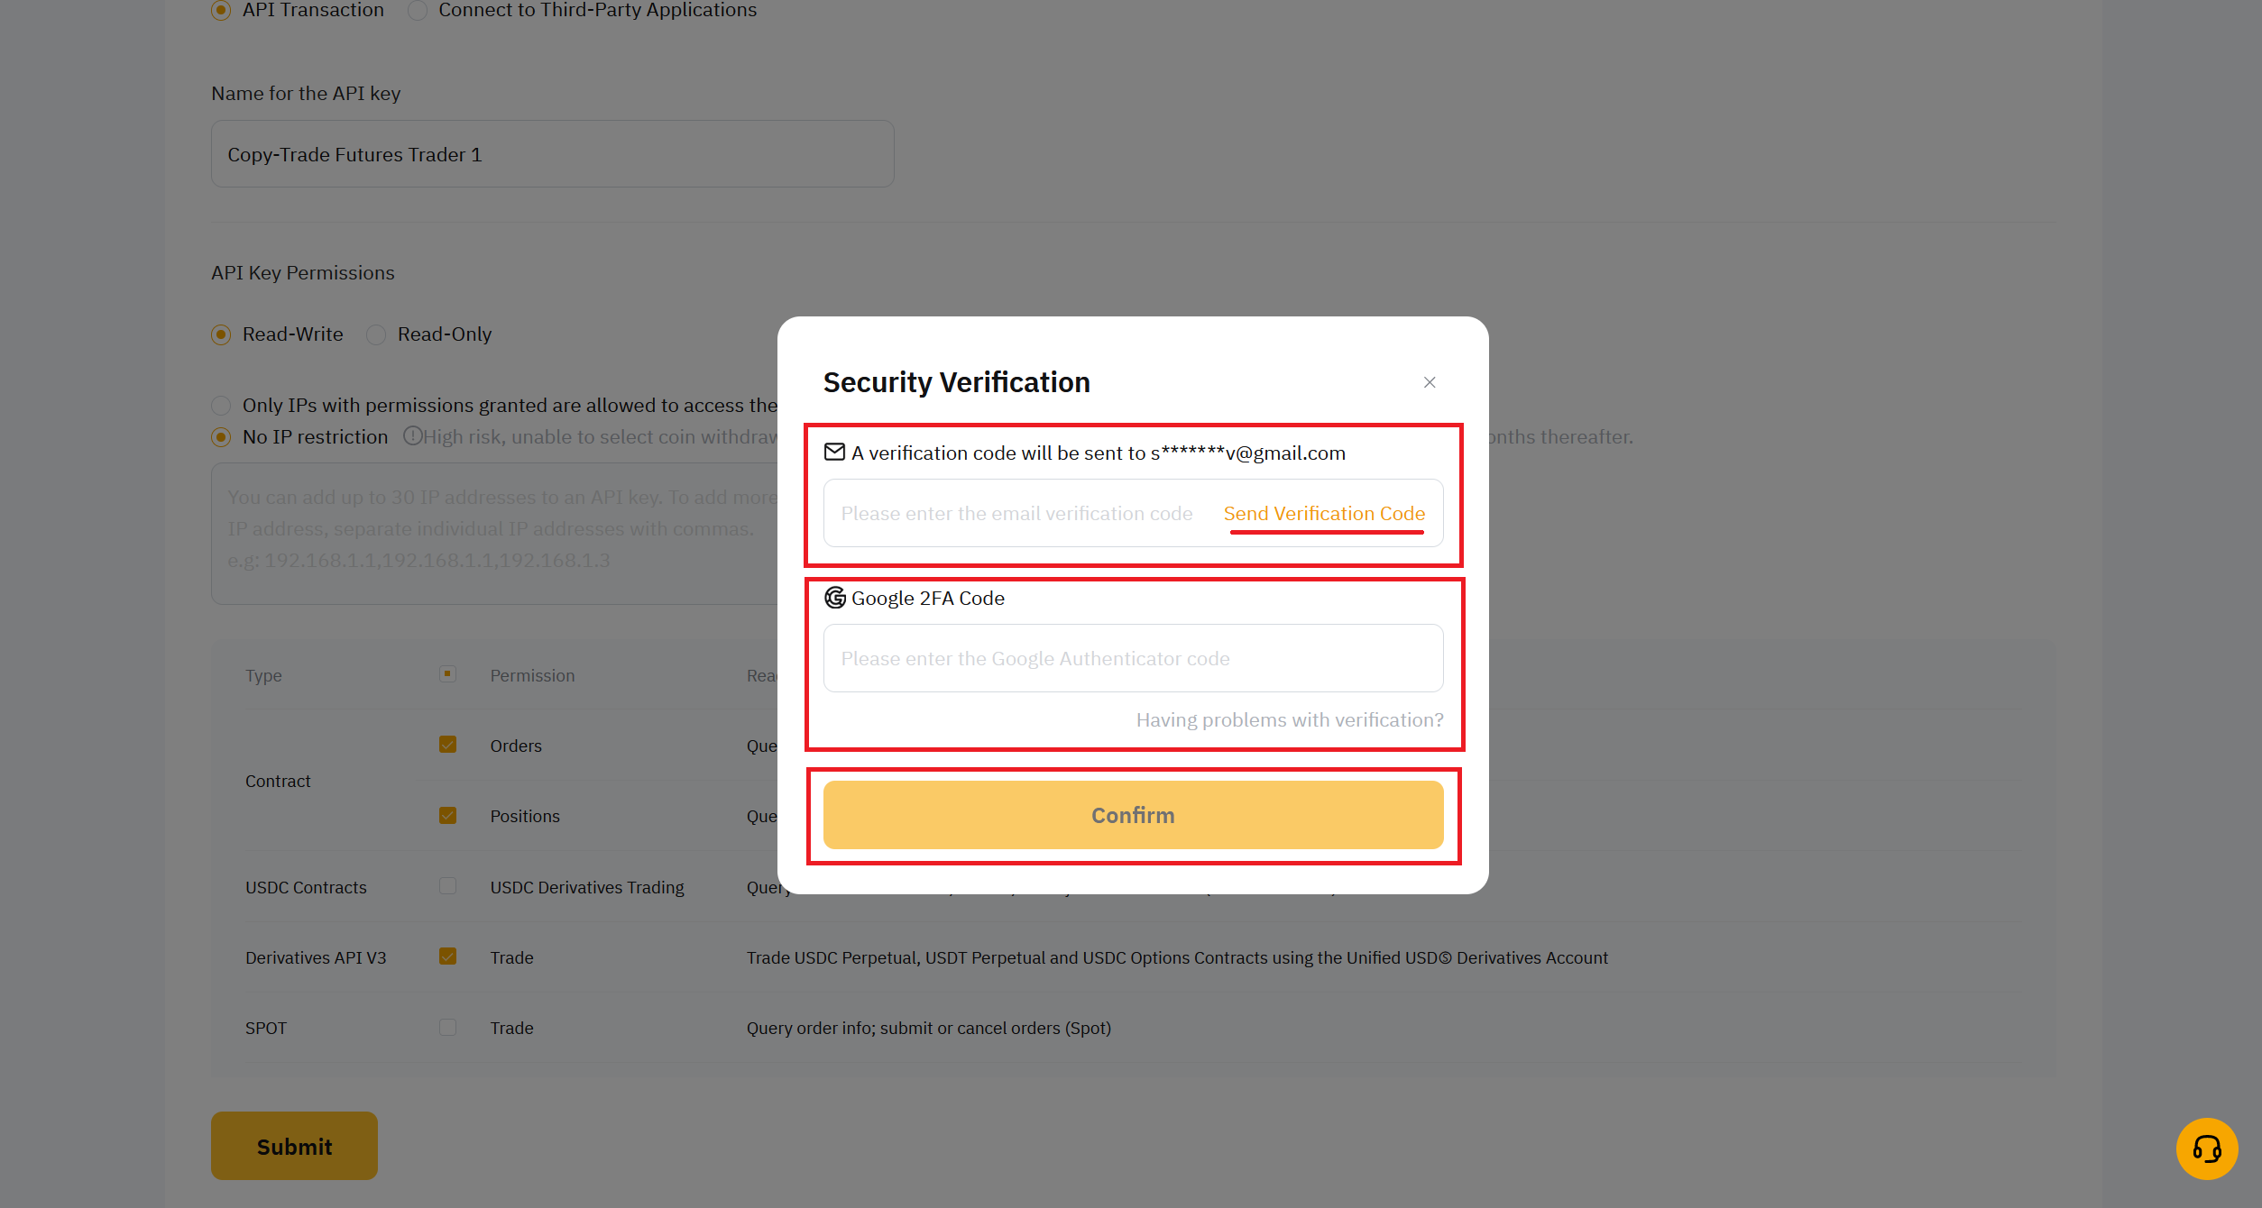Click the Submit button
This screenshot has width=2262, height=1208.
(294, 1146)
